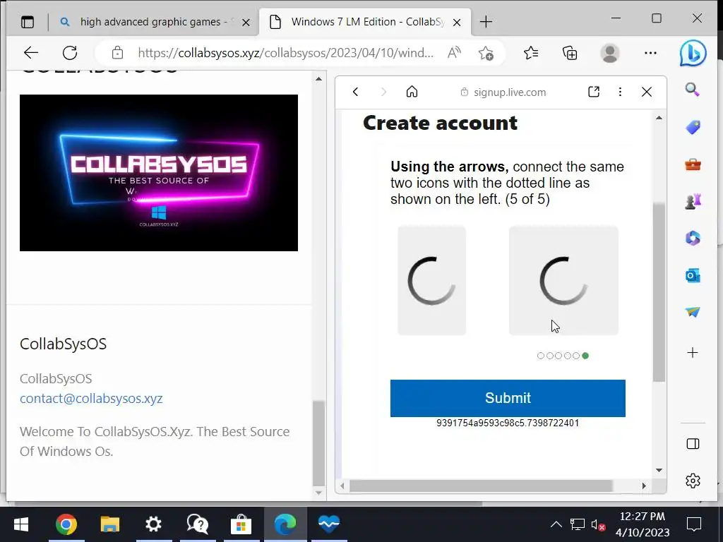Click the left loading puzzle image
This screenshot has width=723, height=542.
click(x=431, y=280)
